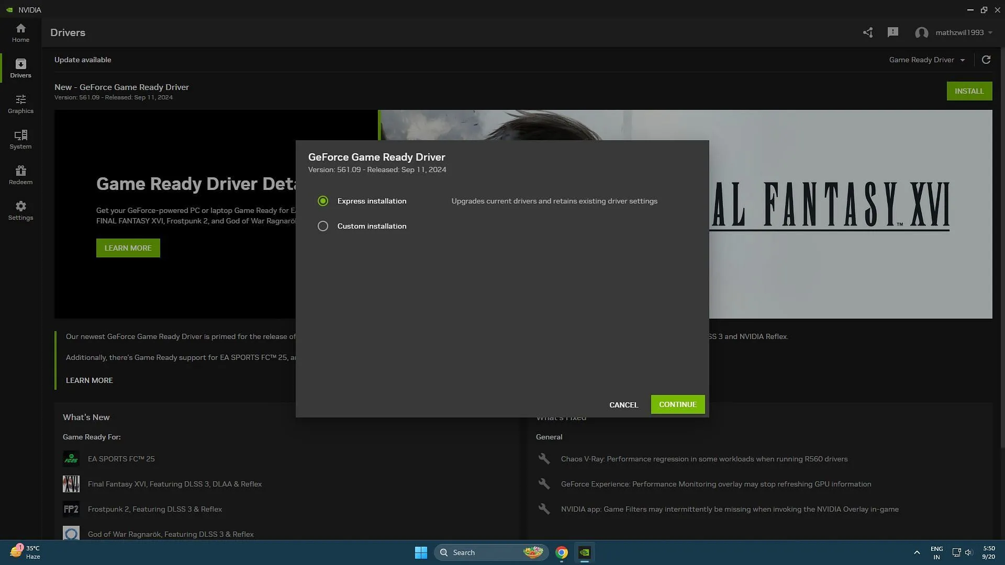Click the Graphics sidebar icon

20,104
